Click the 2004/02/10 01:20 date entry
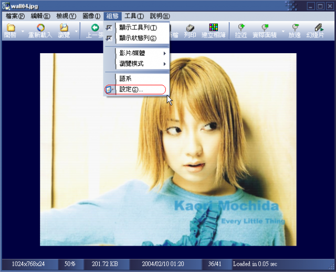 point(163,264)
